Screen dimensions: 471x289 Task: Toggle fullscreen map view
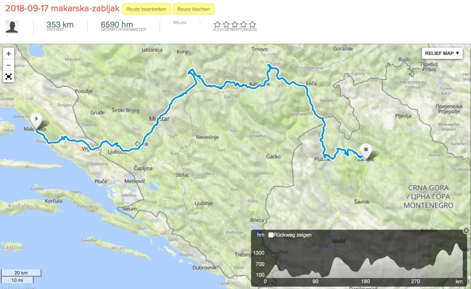pos(9,76)
